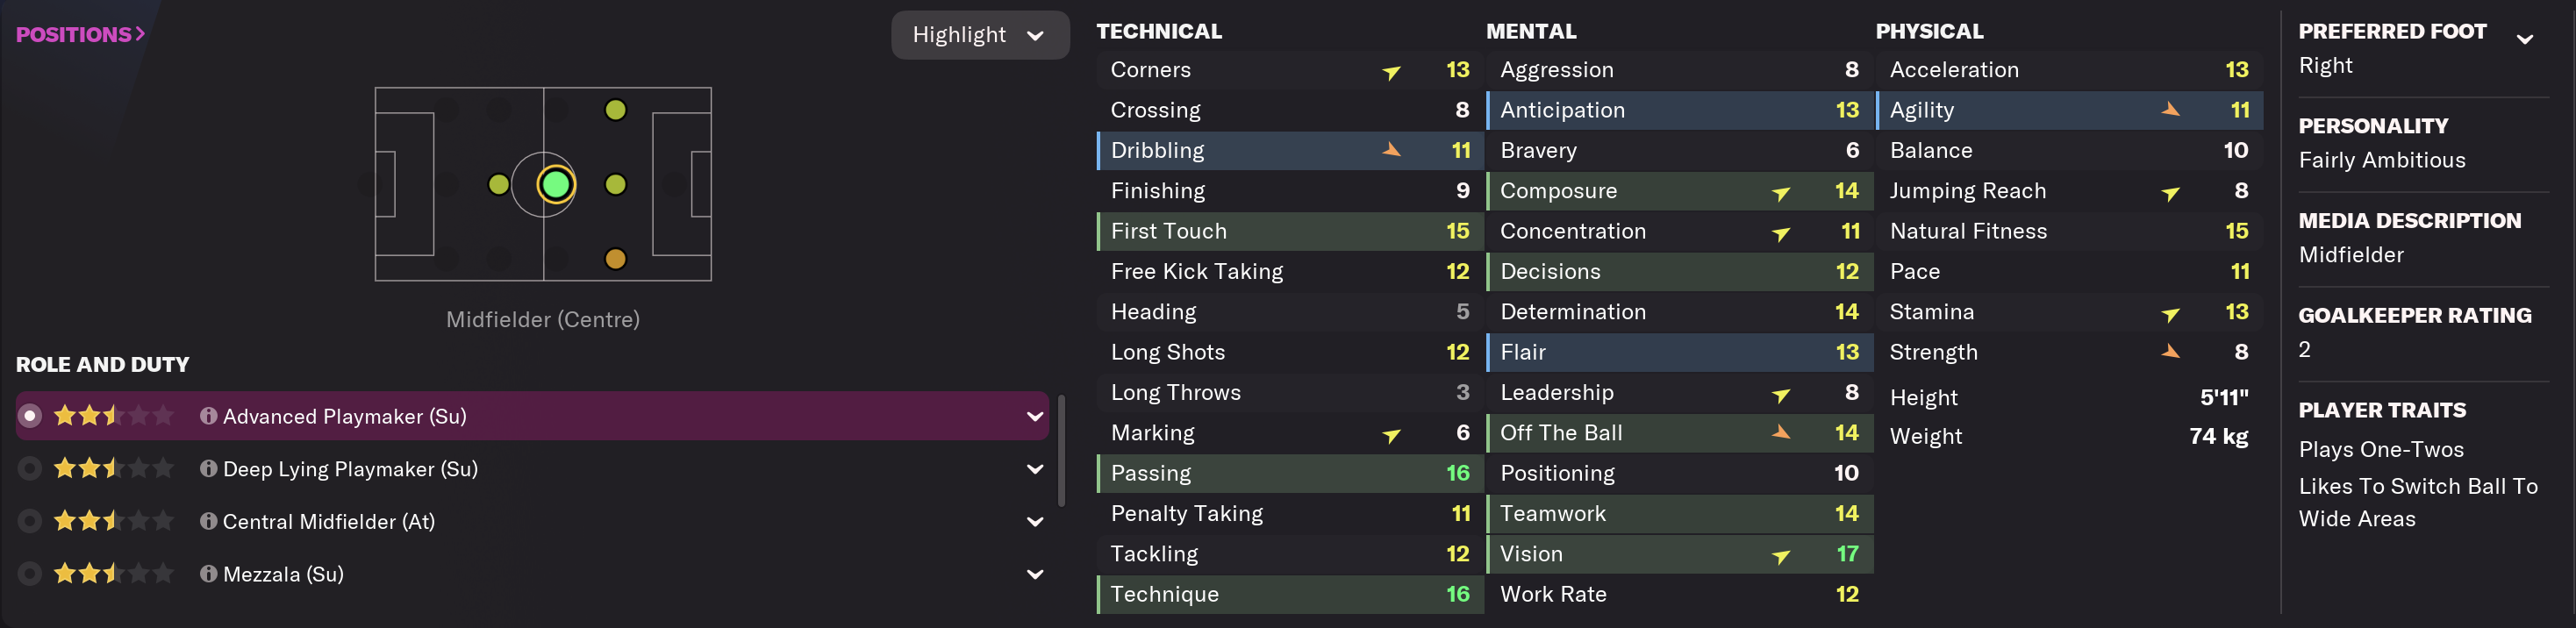Click the Dribbling attribute orange arrow

1391,150
